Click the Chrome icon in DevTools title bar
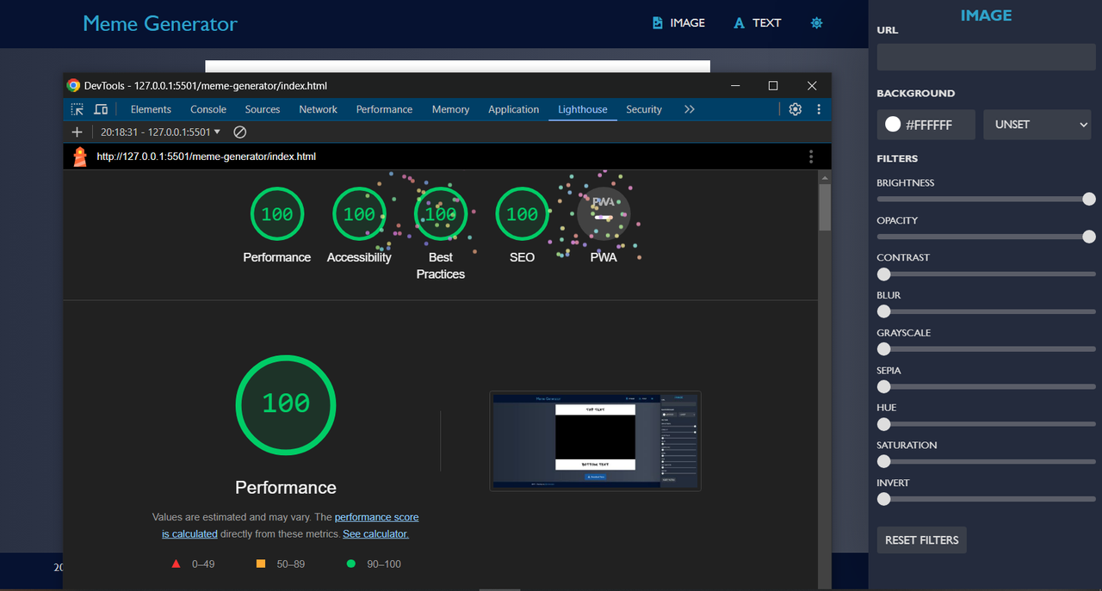The width and height of the screenshot is (1102, 591). 74,85
